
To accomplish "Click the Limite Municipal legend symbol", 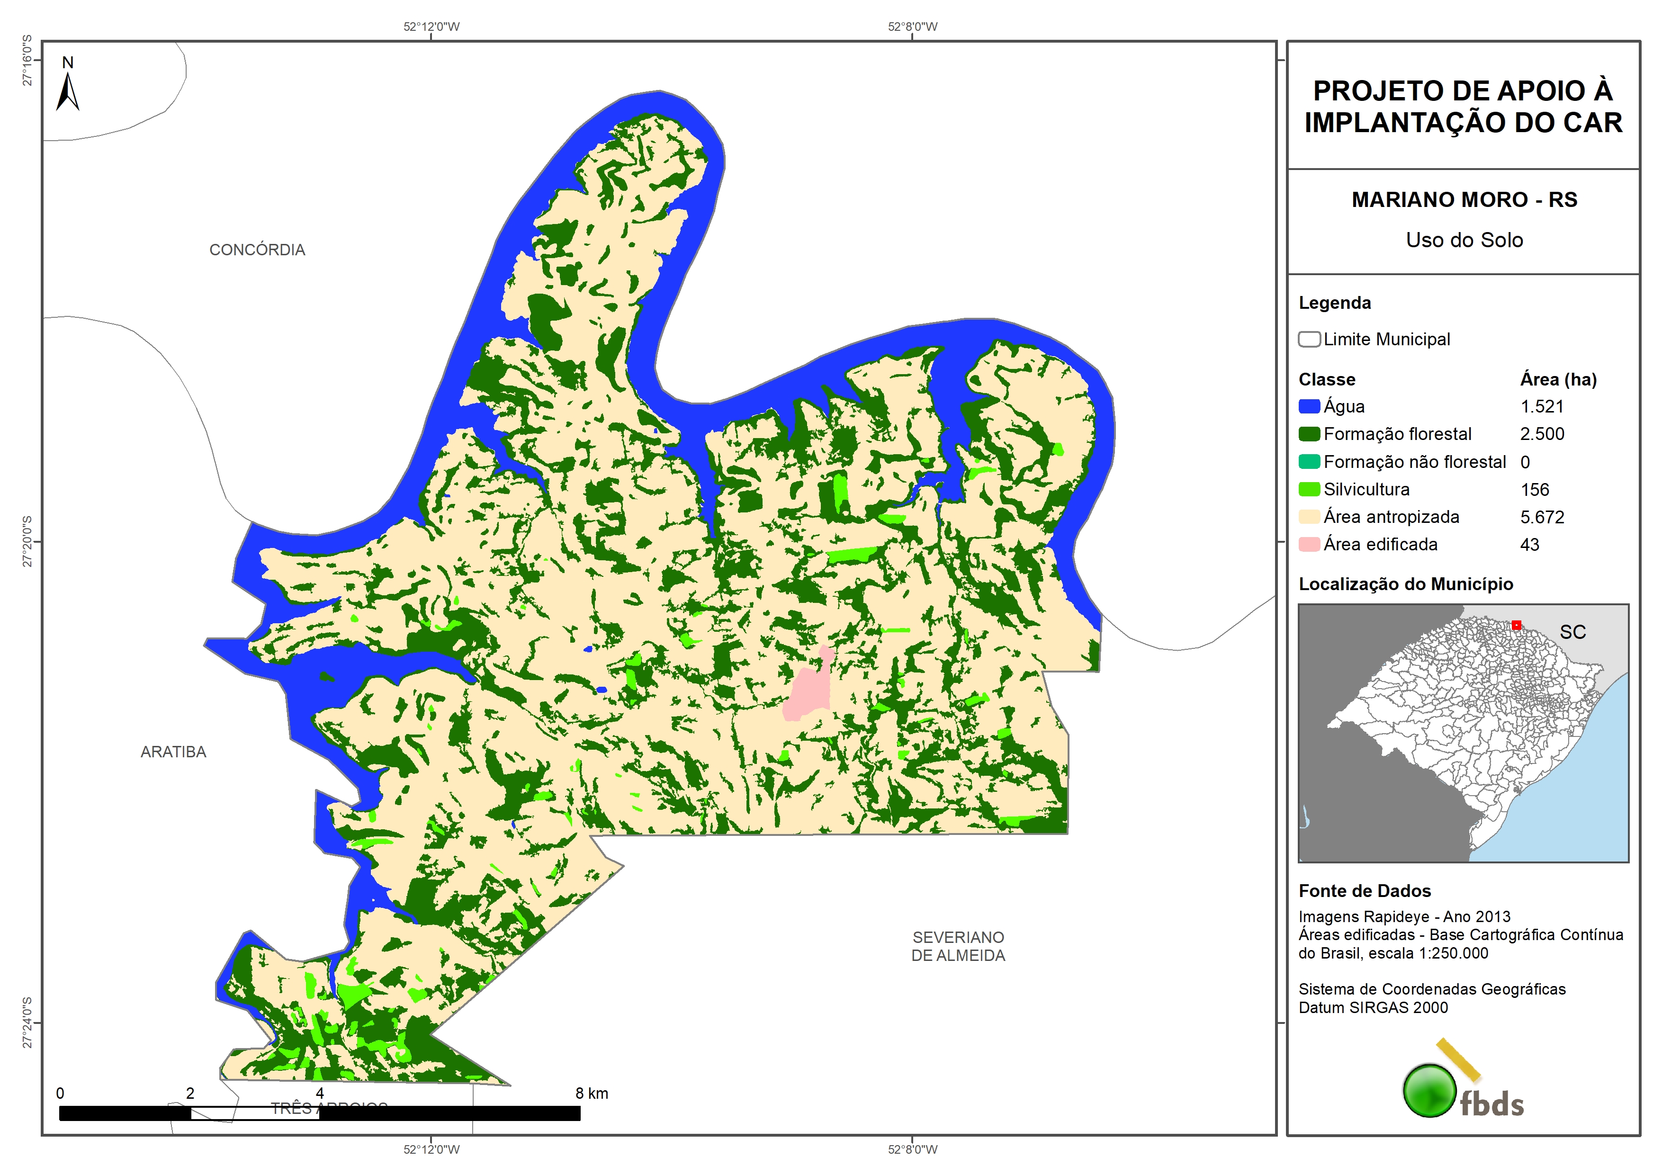I will [x=1309, y=339].
